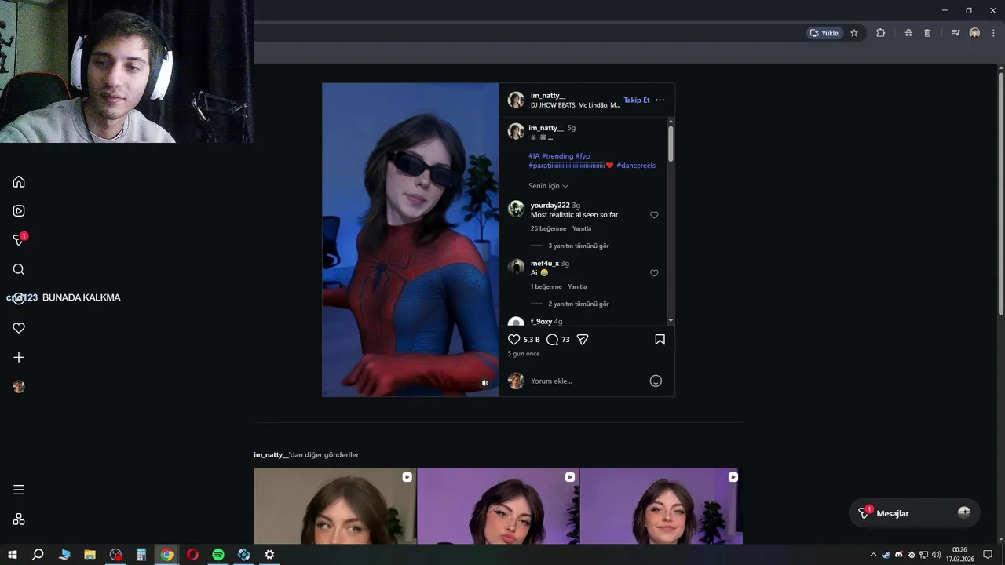Click the incognito-style extension icon
1005x565 pixels.
click(908, 33)
